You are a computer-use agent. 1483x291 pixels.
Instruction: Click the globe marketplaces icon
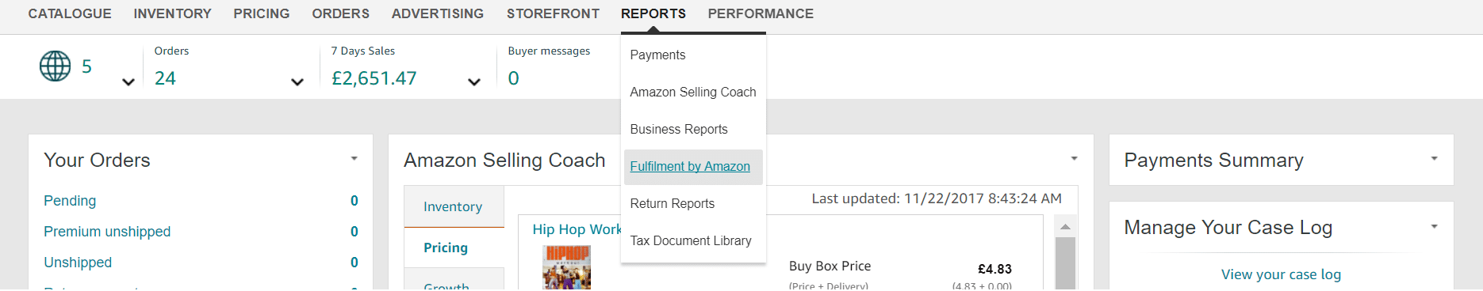55,66
